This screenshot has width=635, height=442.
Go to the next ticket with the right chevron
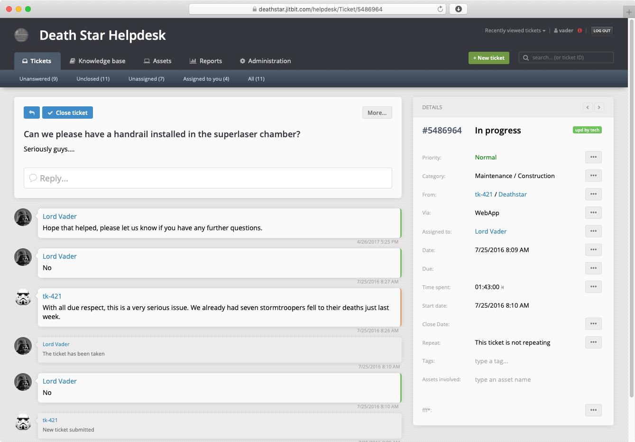coord(599,107)
